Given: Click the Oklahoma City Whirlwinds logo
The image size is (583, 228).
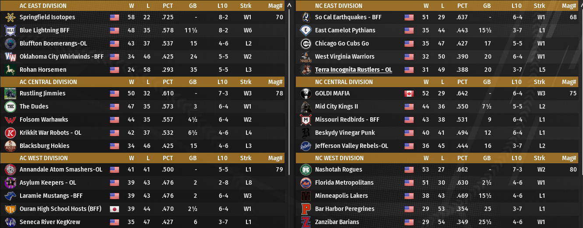Looking at the screenshot, I should tap(10, 57).
